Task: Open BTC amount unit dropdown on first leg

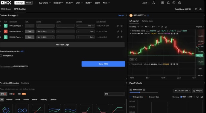Action: pos(91,26)
